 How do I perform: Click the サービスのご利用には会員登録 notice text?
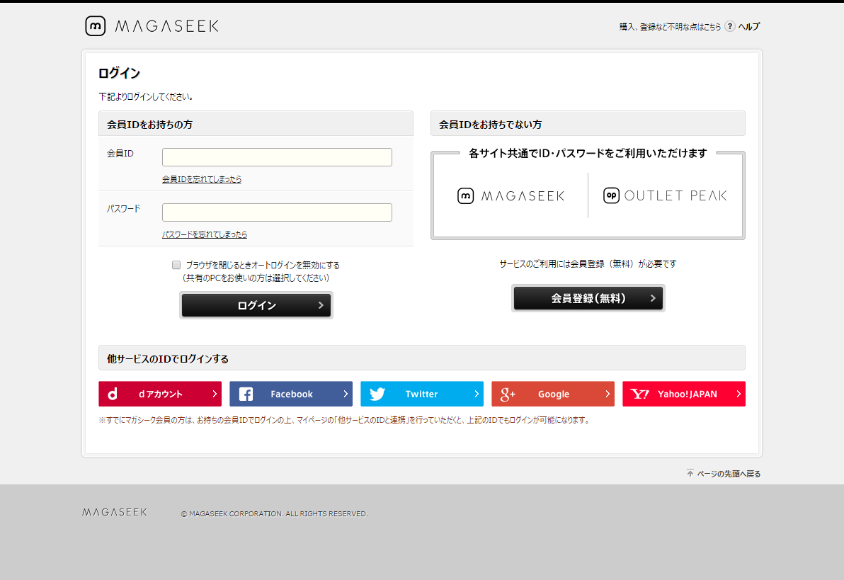588,264
